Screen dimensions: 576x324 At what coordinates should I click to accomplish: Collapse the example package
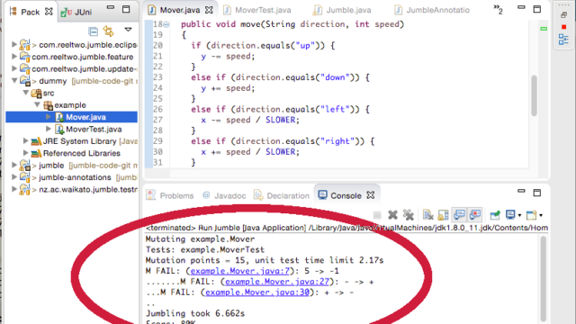tap(37, 104)
